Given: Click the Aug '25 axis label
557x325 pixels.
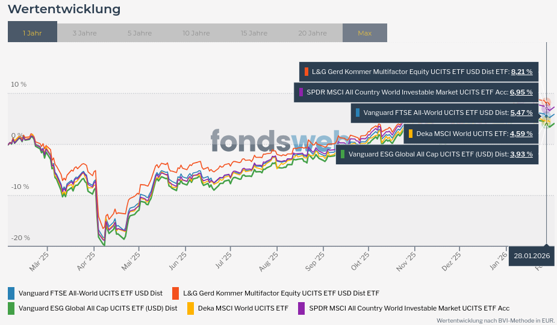Looking at the screenshot, I should click(269, 262).
